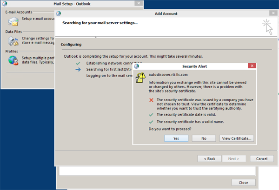The image size is (279, 190).
Task: Click Yes in the Security Alert dialog
Action: pos(176,138)
